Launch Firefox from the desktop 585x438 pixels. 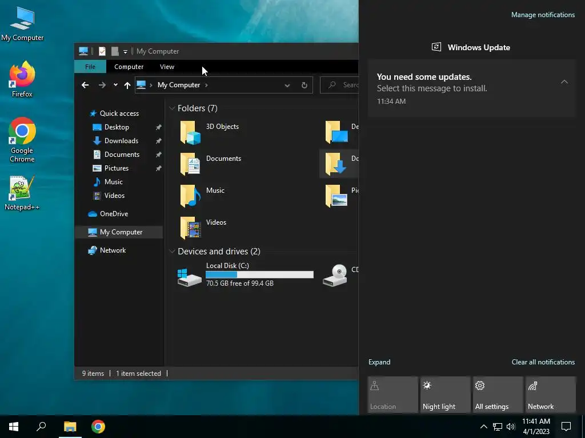[22, 79]
